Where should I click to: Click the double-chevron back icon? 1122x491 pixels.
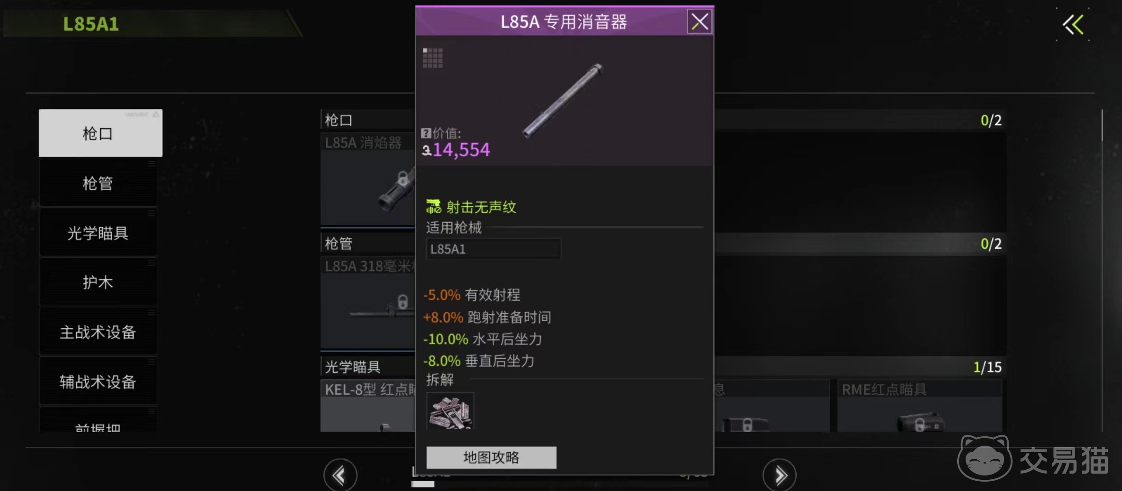1073,25
